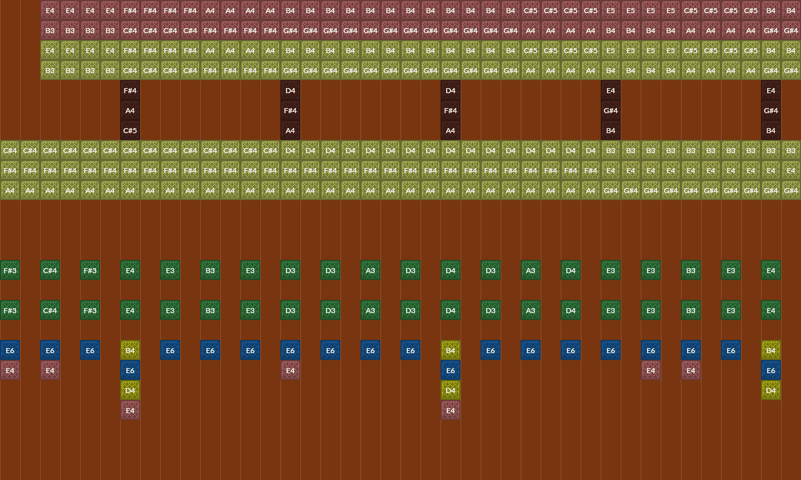The height and width of the screenshot is (480, 801).
Task: Select the C#5 note atop the first dark stack
Action: click(x=130, y=130)
